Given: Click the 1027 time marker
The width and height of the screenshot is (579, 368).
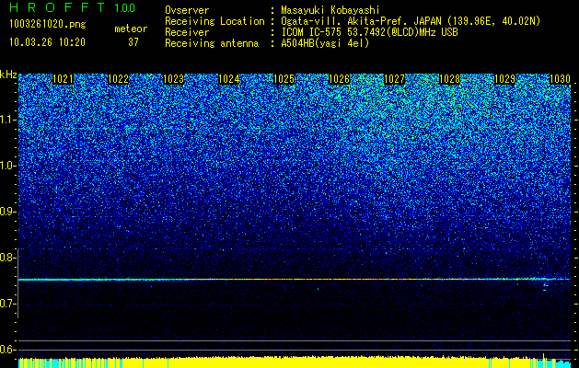Looking at the screenshot, I should pos(395,79).
